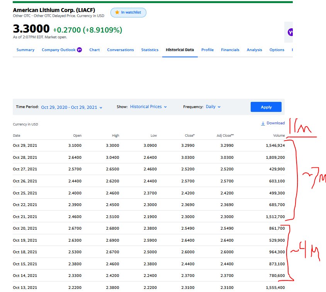Go to the Chart tab
Screen dimensions: 326x292
[94, 50]
